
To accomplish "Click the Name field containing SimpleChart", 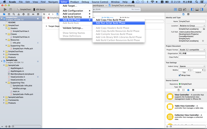I will (x=192, y=21).
